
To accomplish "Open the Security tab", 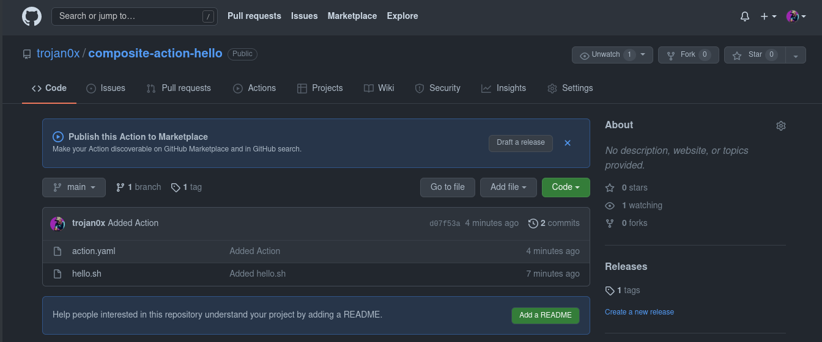I will (437, 88).
